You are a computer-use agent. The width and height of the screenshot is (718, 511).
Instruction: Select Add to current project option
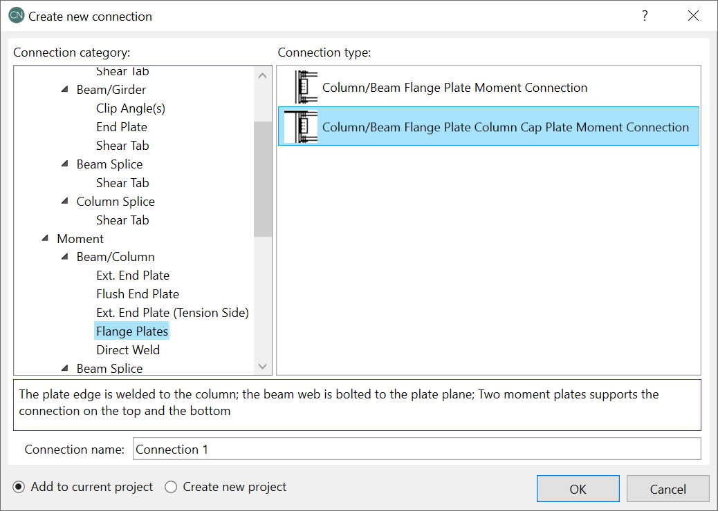point(19,488)
